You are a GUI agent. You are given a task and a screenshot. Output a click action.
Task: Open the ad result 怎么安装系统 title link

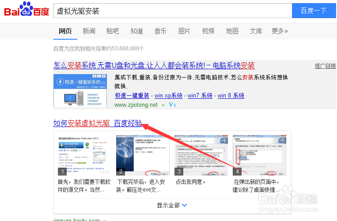[x=154, y=65]
